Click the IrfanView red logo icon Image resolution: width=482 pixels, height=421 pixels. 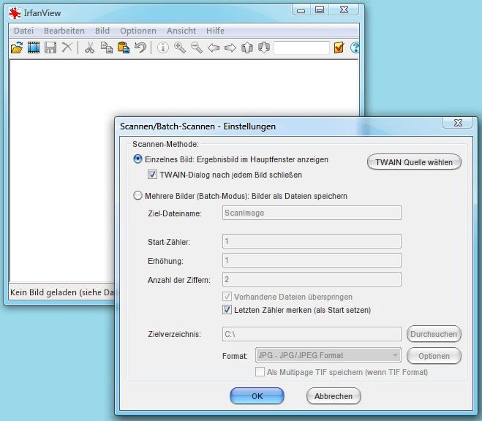[x=15, y=13]
